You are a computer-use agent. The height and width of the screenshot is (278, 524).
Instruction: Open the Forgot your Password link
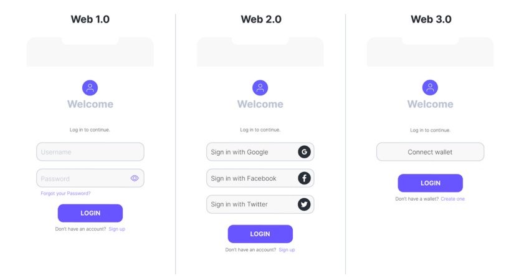pos(65,193)
